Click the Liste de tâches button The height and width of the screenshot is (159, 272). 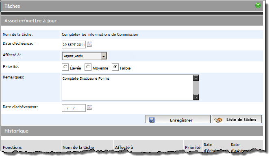pyautogui.click(x=237, y=119)
